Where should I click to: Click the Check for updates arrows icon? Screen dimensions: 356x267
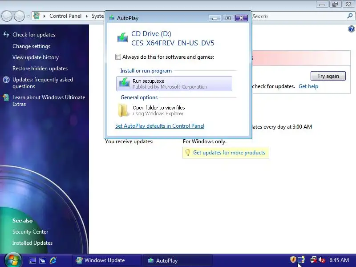pyautogui.click(x=6, y=35)
